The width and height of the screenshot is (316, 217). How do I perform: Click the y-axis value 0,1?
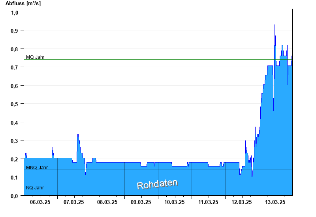click(15, 178)
